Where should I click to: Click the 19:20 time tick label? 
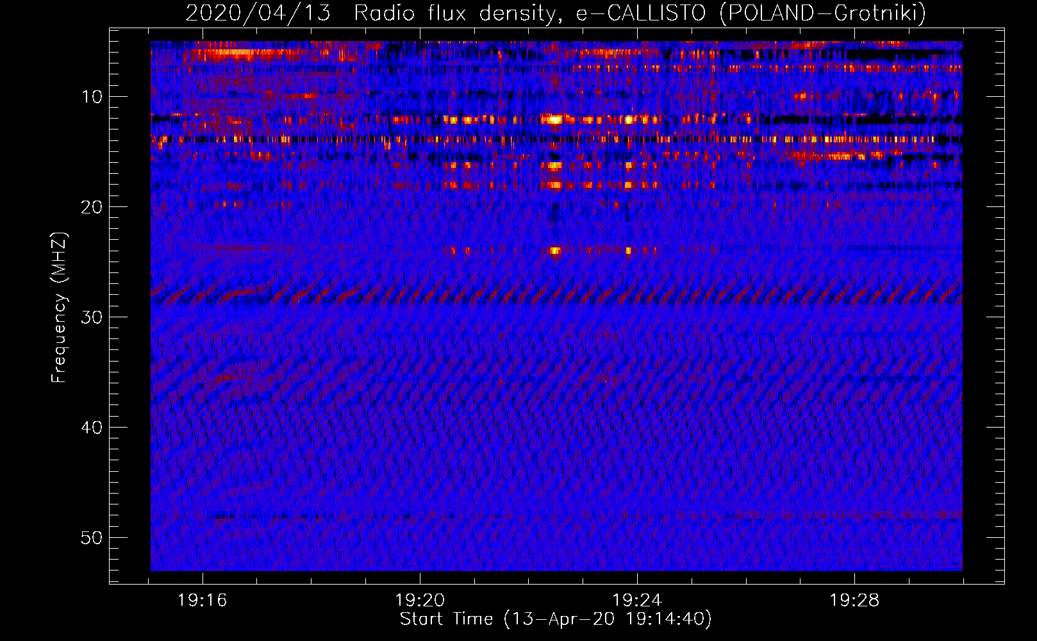[420, 601]
